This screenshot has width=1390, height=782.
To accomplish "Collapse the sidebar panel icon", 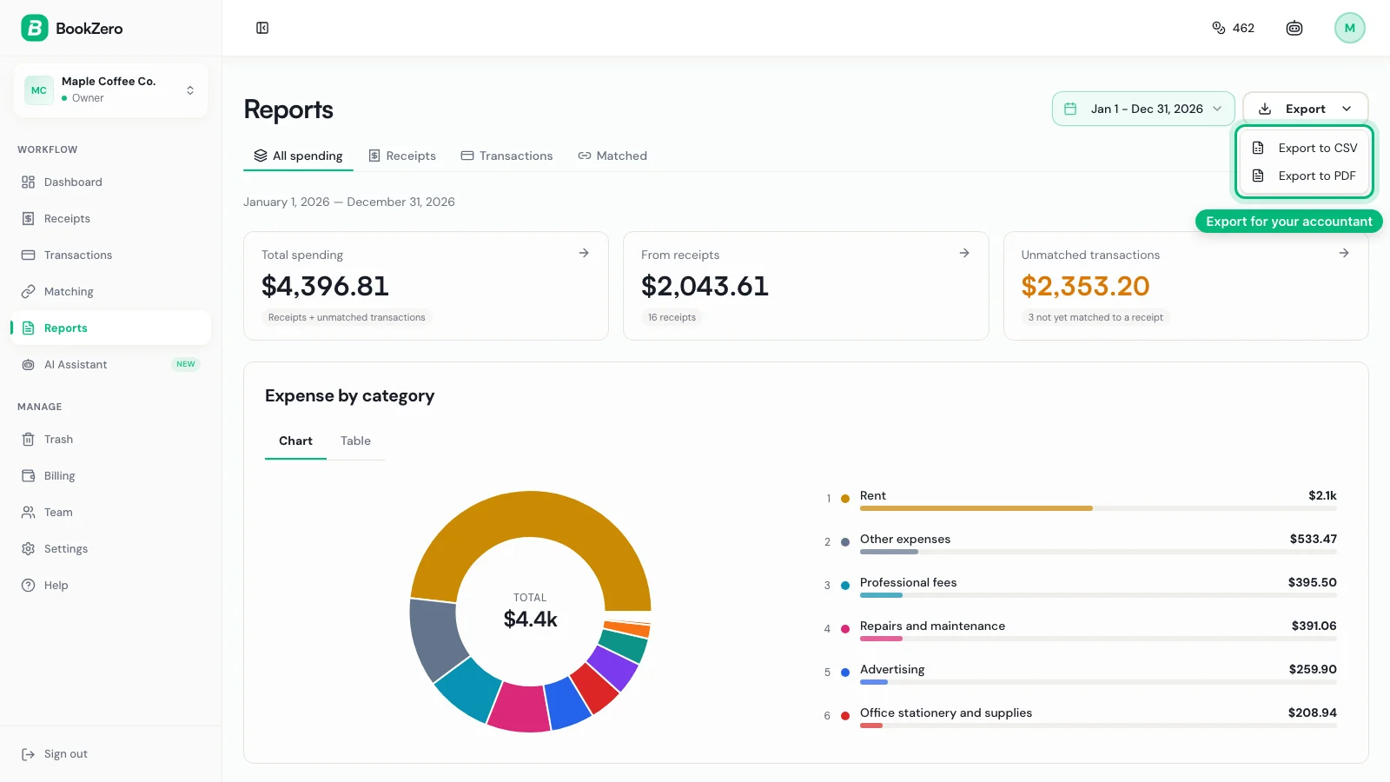I will (262, 28).
